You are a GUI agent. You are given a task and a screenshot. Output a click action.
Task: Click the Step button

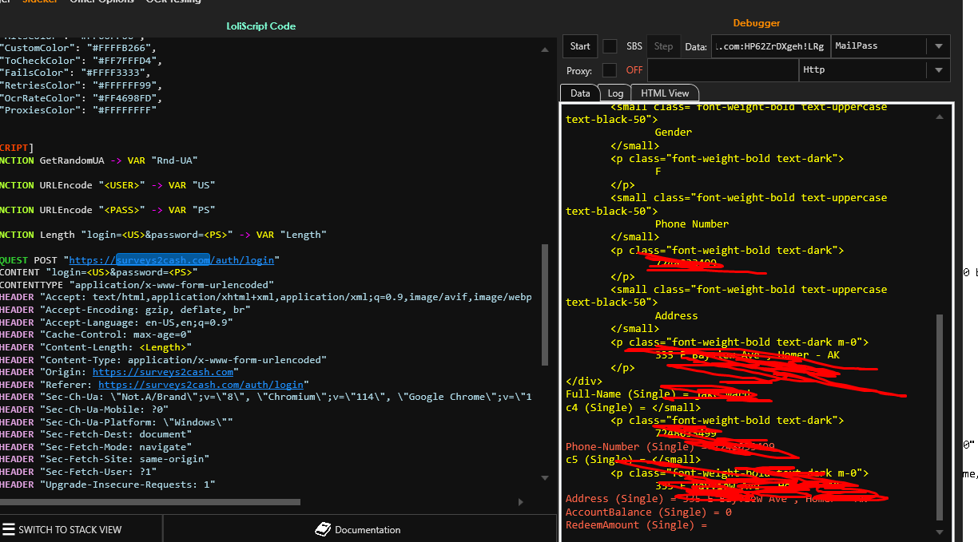coord(663,46)
